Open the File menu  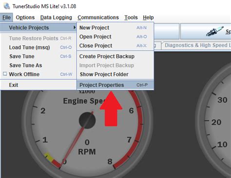click(x=6, y=18)
